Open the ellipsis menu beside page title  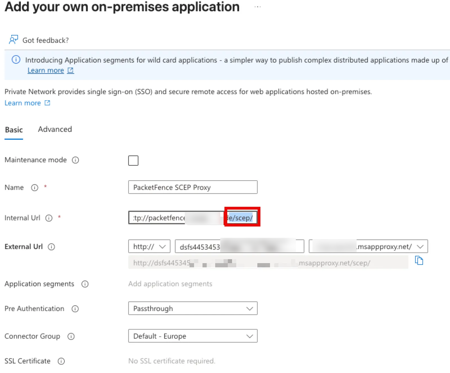pos(257,7)
